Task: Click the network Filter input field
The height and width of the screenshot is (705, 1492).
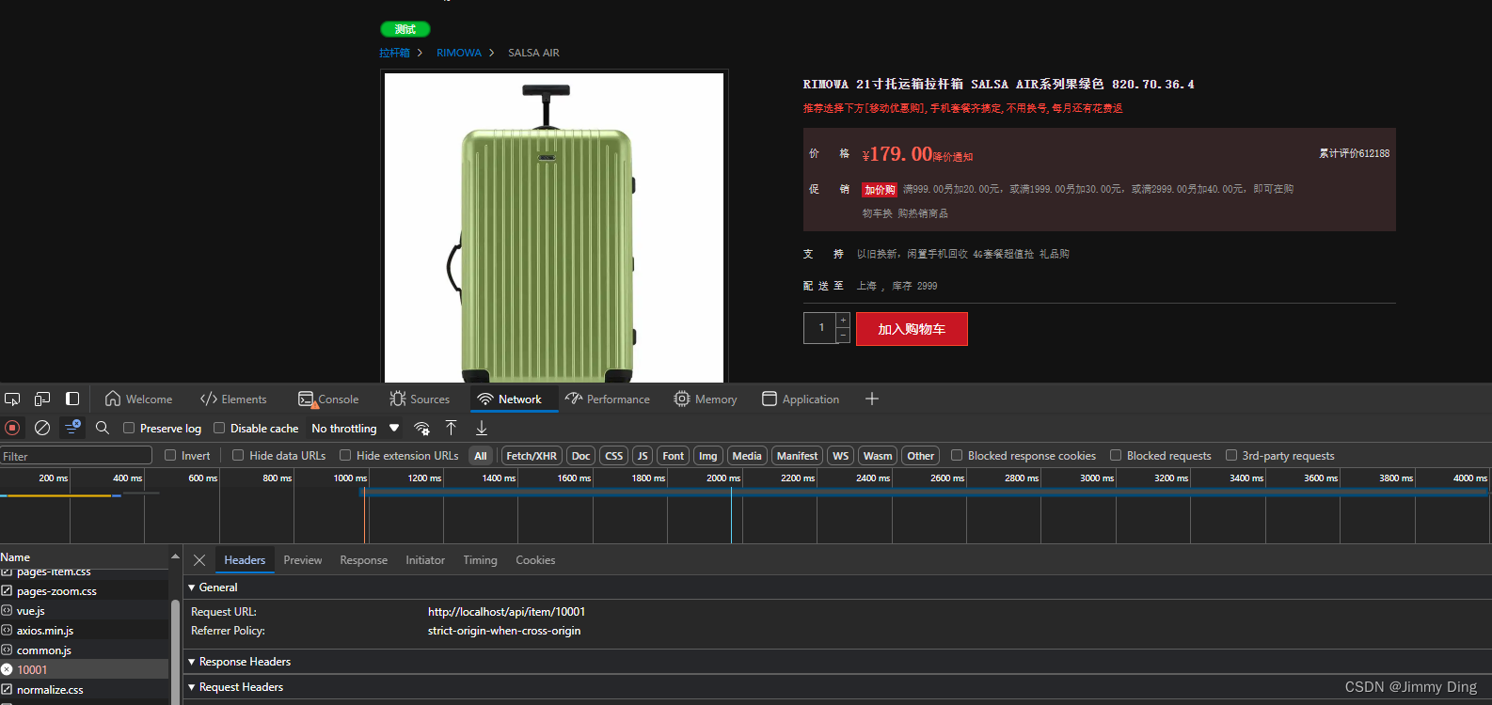Action: (x=76, y=456)
